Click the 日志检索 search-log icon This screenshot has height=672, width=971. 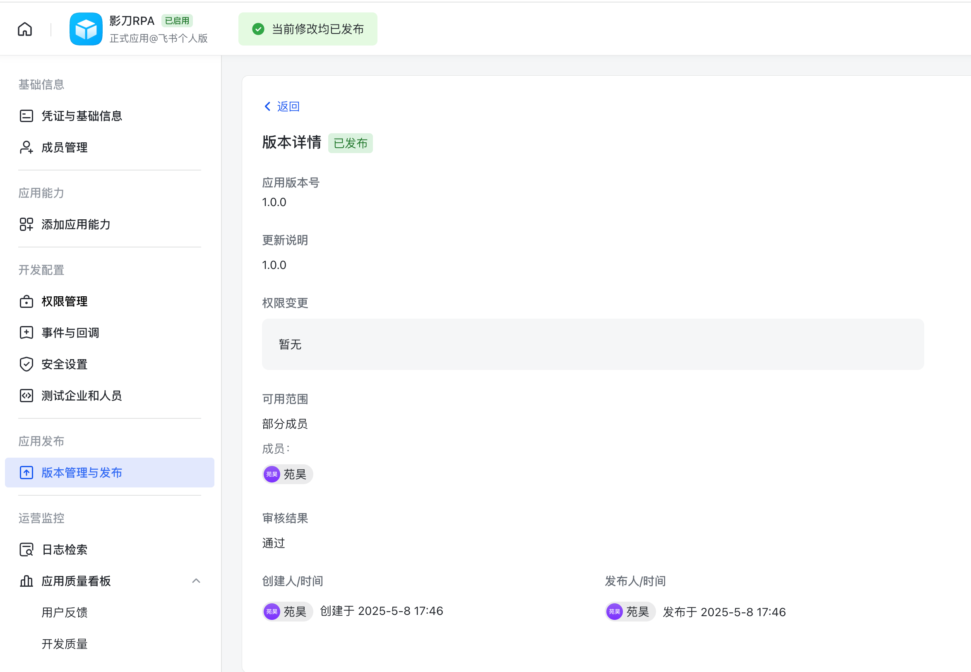(x=26, y=550)
